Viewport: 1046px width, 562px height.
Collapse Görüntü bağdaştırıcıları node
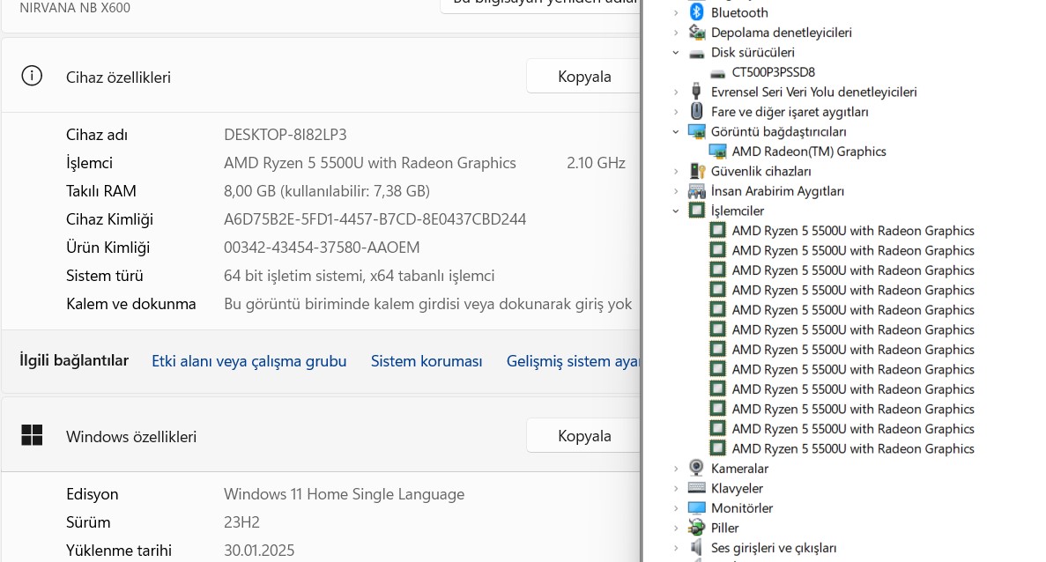pos(676,131)
